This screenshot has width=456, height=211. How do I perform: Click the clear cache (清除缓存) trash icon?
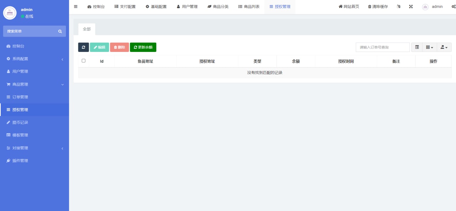point(377,6)
